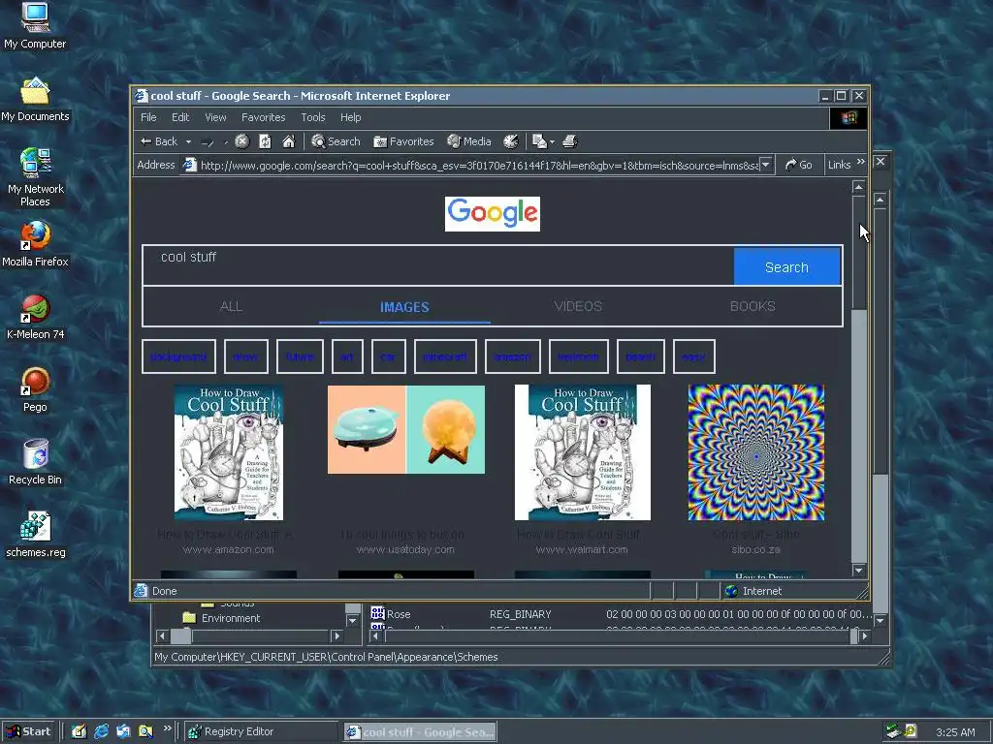Launch K-Meleon 74 desktop shortcut
This screenshot has width=993, height=744.
(35, 317)
